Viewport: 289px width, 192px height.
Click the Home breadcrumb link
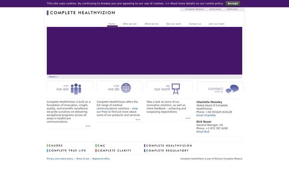pyautogui.click(x=52, y=77)
